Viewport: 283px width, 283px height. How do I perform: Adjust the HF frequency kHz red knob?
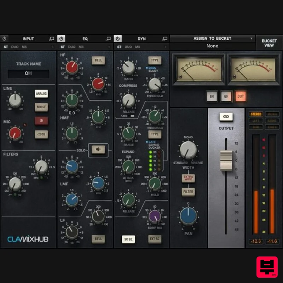point(98,84)
